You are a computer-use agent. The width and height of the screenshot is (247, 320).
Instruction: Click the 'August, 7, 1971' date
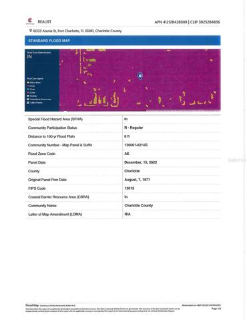coord(137,180)
